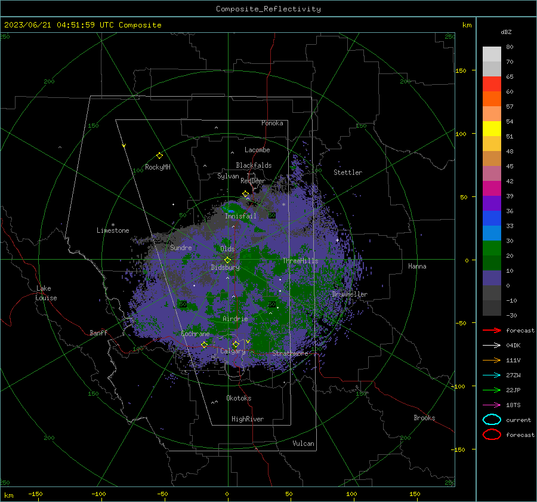The image size is (537, 502).
Task: Select the orange 111V arrow icon
Action: (x=492, y=360)
